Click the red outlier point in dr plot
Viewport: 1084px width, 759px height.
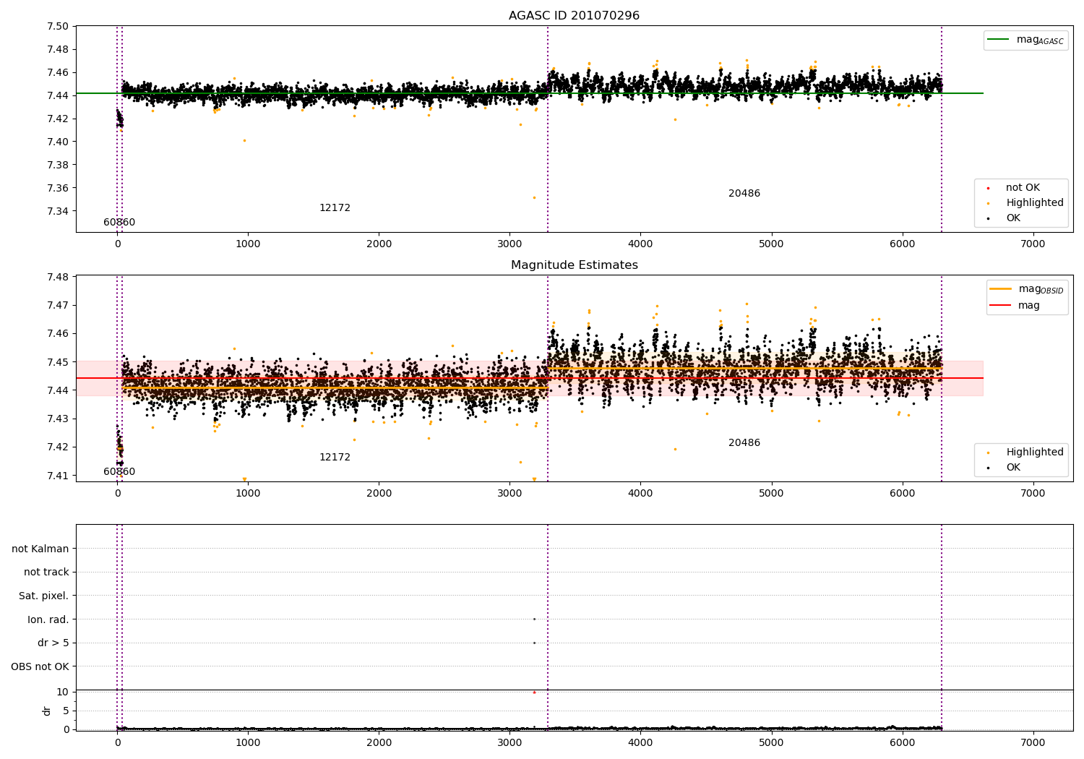534,692
